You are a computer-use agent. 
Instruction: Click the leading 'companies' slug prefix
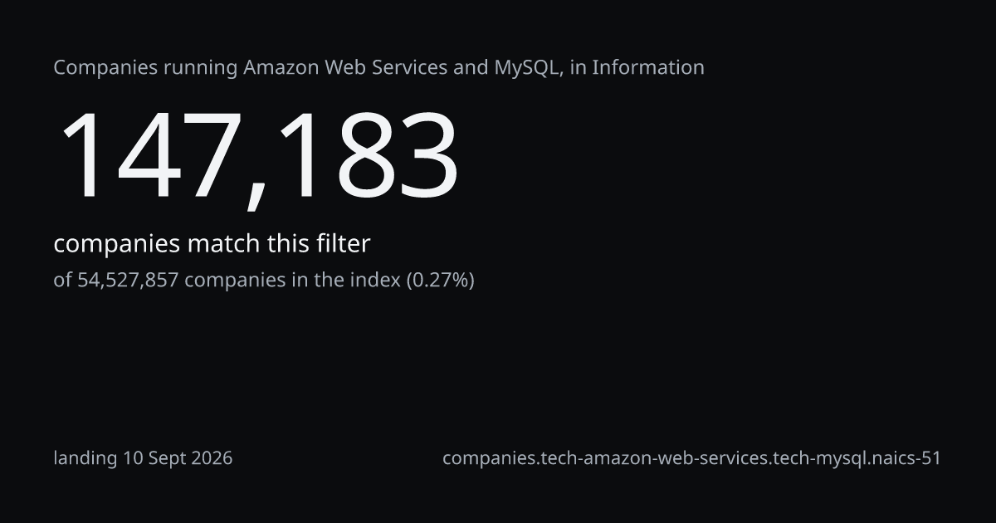coord(488,458)
